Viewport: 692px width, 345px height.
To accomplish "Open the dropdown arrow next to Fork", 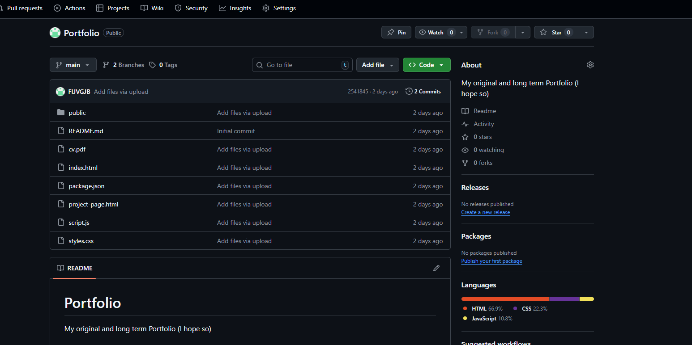I will (x=523, y=32).
